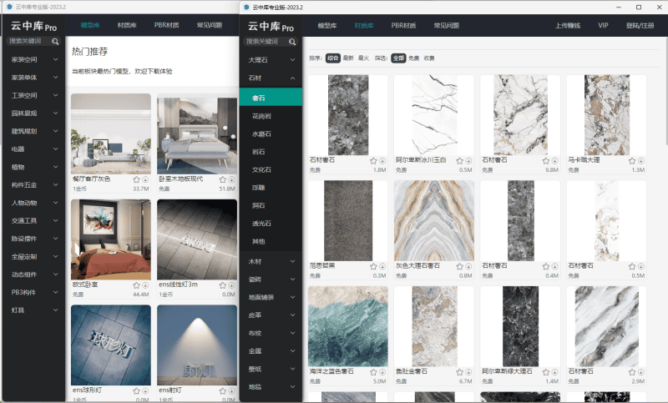Screen dimensions: 668x403
Task: Download the 卧室木地板现代 model
Action: (231, 179)
